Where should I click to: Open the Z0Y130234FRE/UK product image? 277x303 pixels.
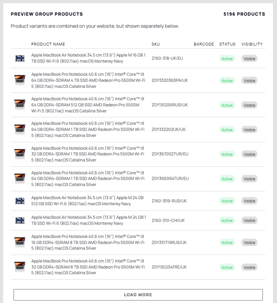(x=20, y=267)
